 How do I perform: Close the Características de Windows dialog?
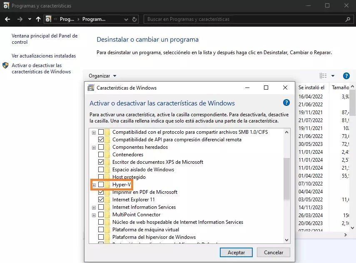click(285, 88)
